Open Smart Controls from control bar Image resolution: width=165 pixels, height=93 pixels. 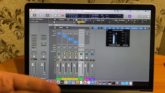pyautogui.click(x=45, y=16)
